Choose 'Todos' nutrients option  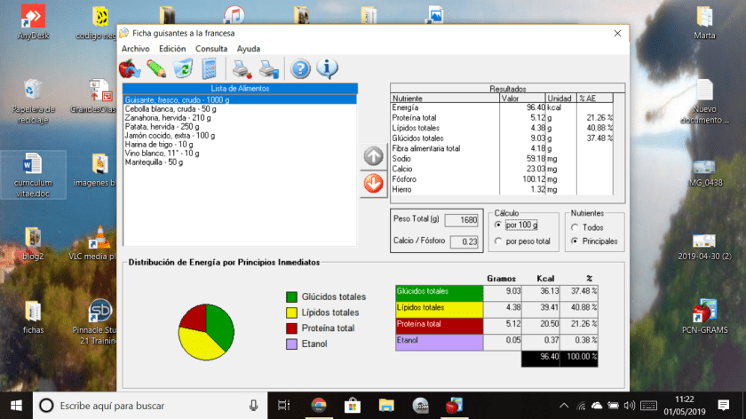[575, 228]
